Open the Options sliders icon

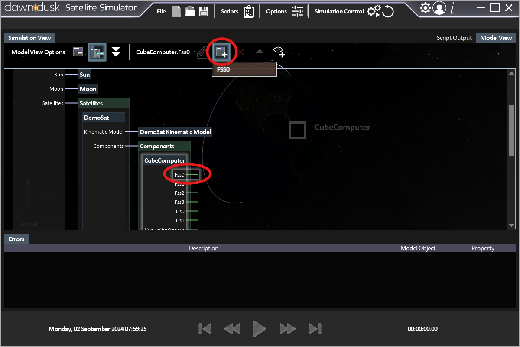tap(297, 12)
